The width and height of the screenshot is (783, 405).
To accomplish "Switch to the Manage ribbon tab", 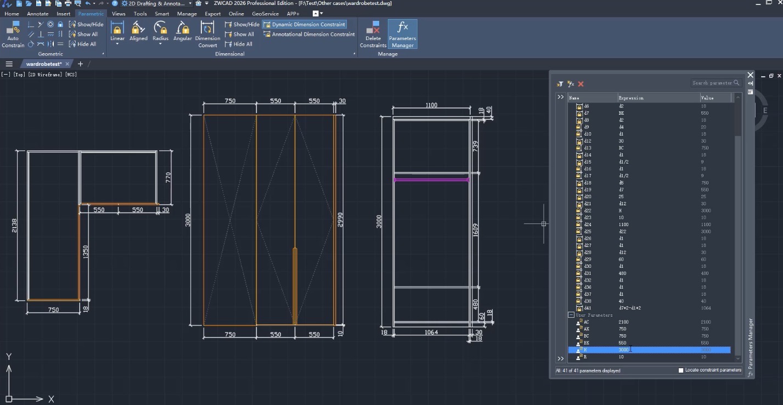I will pyautogui.click(x=187, y=14).
